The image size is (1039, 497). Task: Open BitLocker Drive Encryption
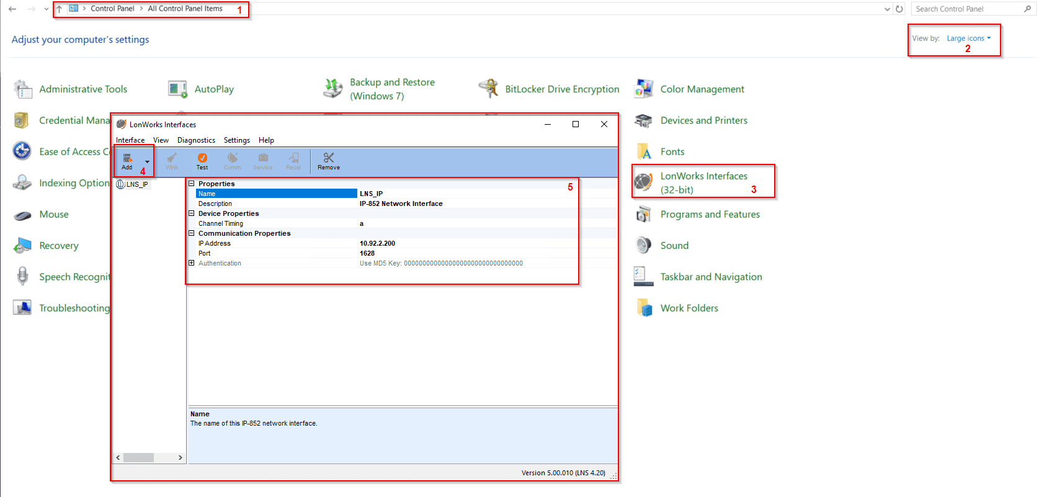click(561, 89)
